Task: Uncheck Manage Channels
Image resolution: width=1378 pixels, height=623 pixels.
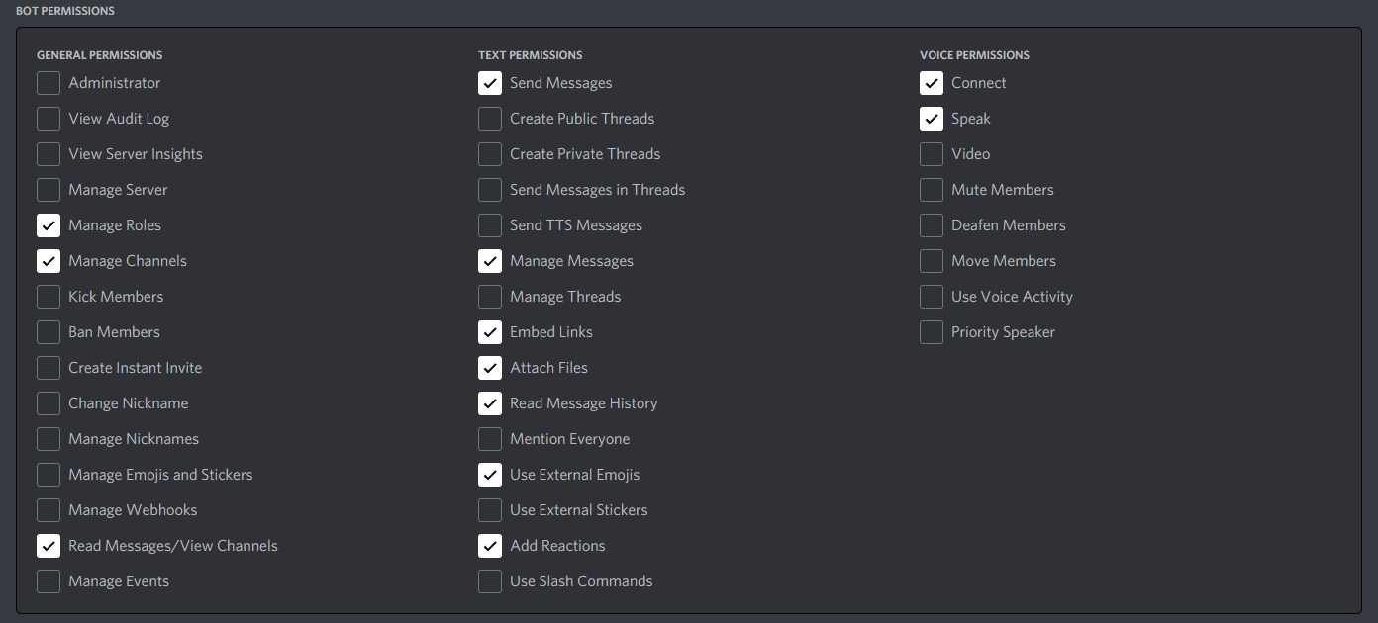Action: tap(49, 261)
